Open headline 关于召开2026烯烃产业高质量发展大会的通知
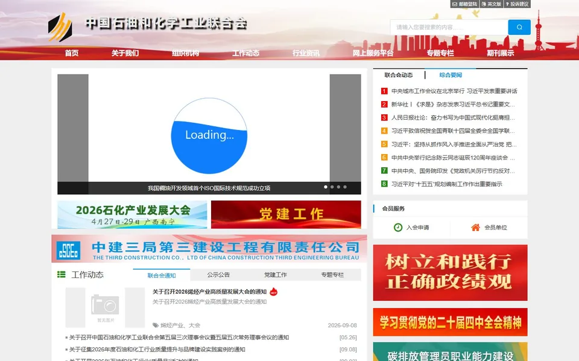Screen dimensions: 579x361 (210, 292)
